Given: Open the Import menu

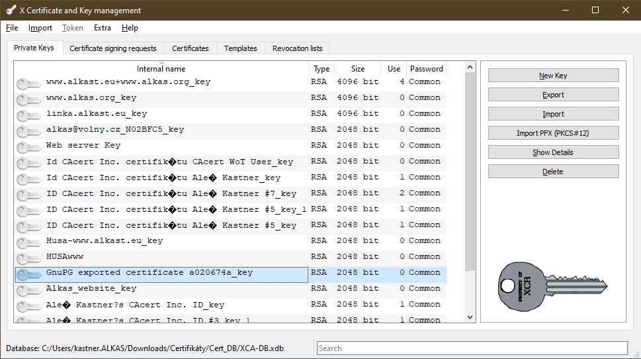Looking at the screenshot, I should [x=40, y=28].
